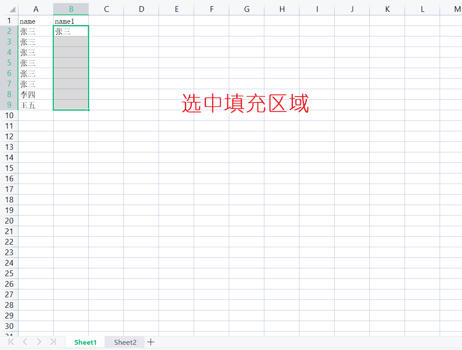The height and width of the screenshot is (350, 462).
Task: Select row 8 header
Action: coord(9,94)
